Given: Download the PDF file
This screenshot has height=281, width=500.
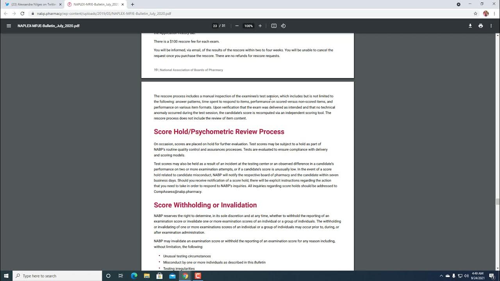Looking at the screenshot, I should tap(470, 26).
